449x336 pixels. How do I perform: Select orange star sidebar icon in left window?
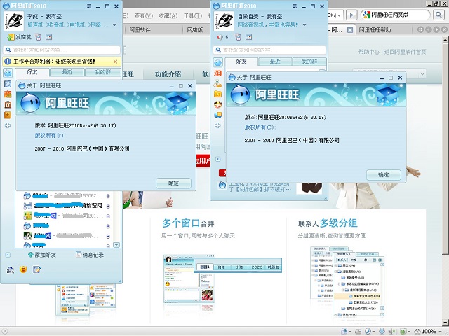8,115
